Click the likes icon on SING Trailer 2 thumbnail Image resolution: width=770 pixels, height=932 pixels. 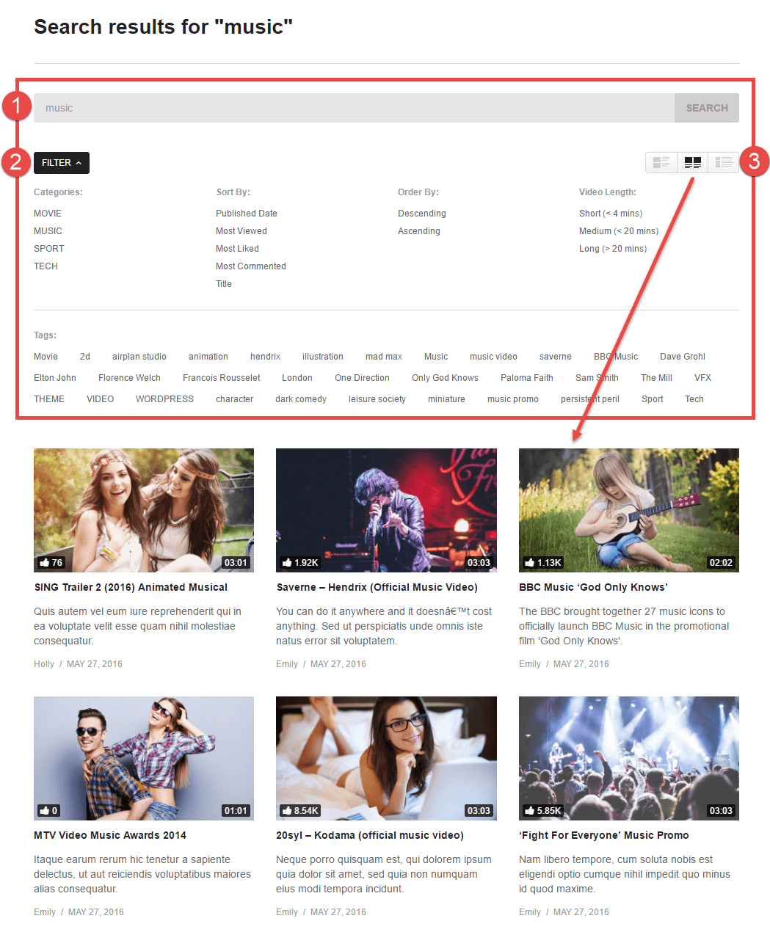tap(46, 563)
